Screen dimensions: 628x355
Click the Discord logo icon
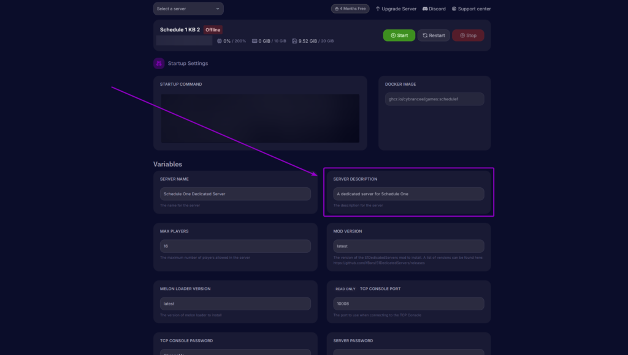(425, 9)
